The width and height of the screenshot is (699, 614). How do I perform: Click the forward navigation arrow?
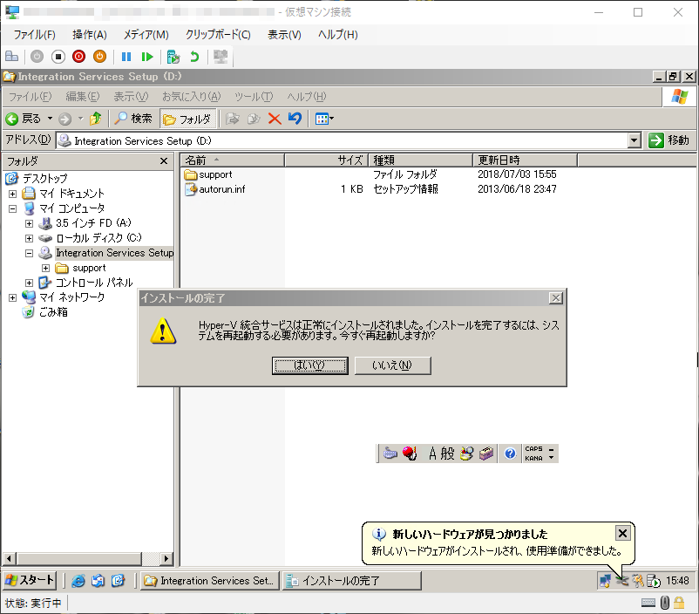tap(65, 119)
